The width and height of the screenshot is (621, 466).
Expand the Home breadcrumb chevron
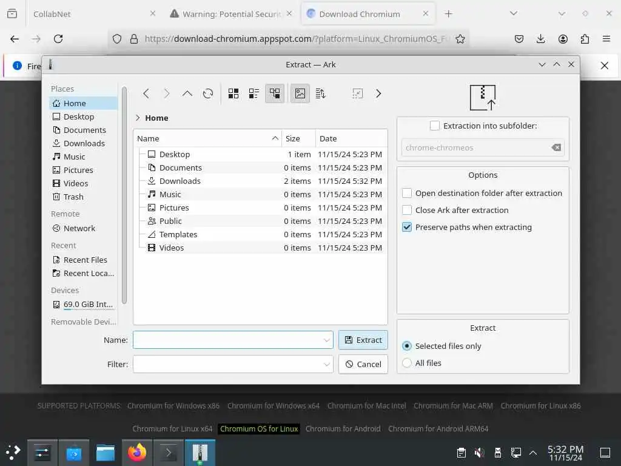pyautogui.click(x=138, y=118)
